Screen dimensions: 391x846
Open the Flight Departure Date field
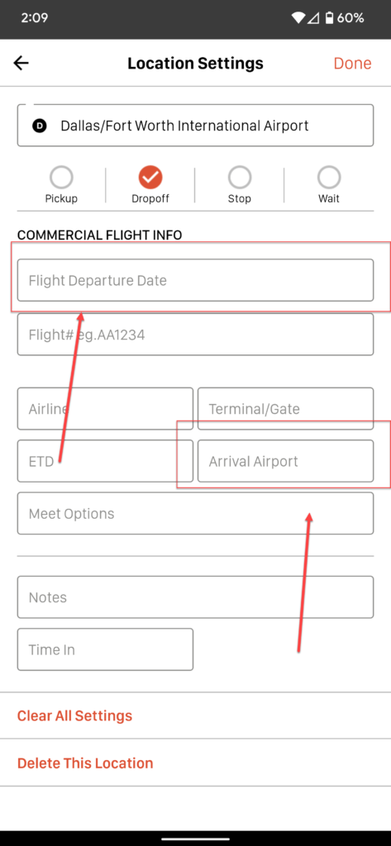coord(195,280)
